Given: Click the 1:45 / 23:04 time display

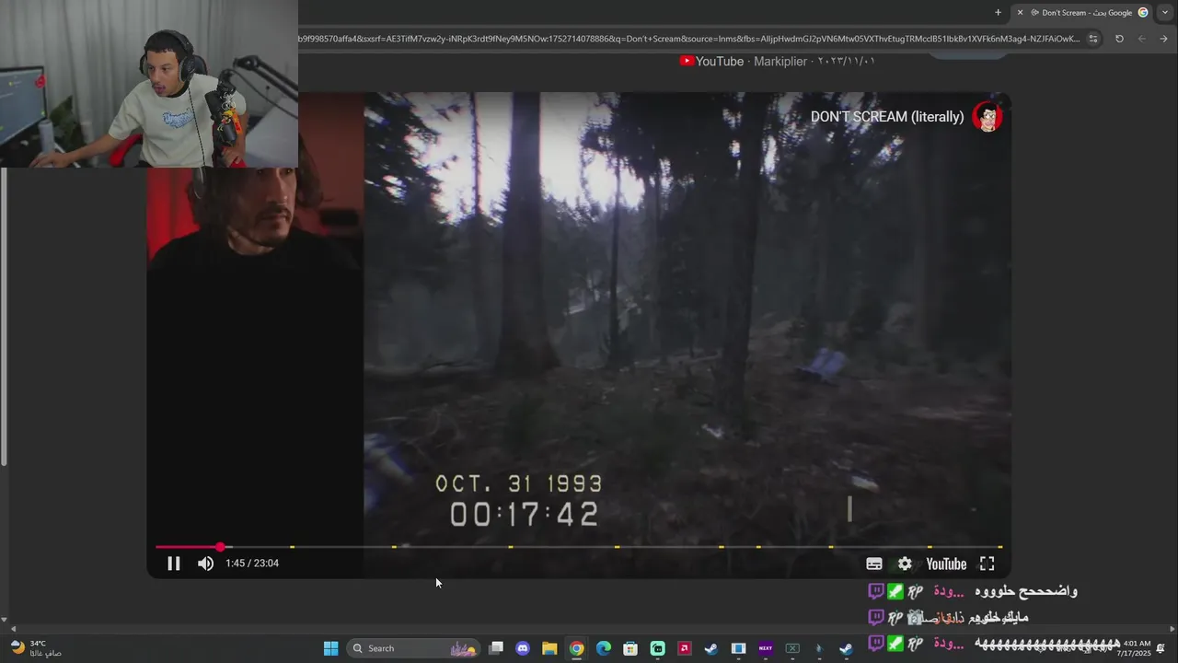Looking at the screenshot, I should point(252,563).
